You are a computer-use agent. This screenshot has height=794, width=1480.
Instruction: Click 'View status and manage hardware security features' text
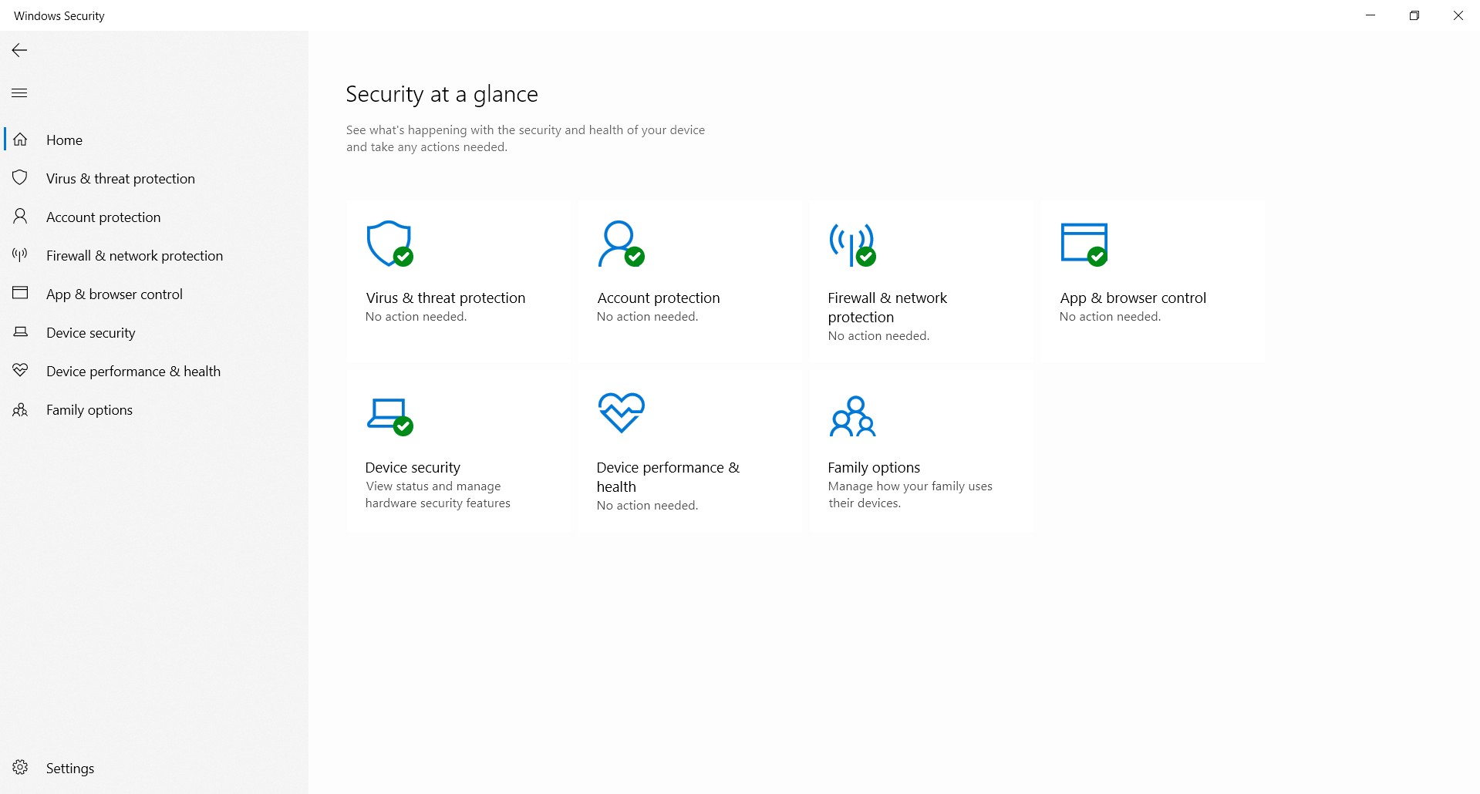coord(438,495)
